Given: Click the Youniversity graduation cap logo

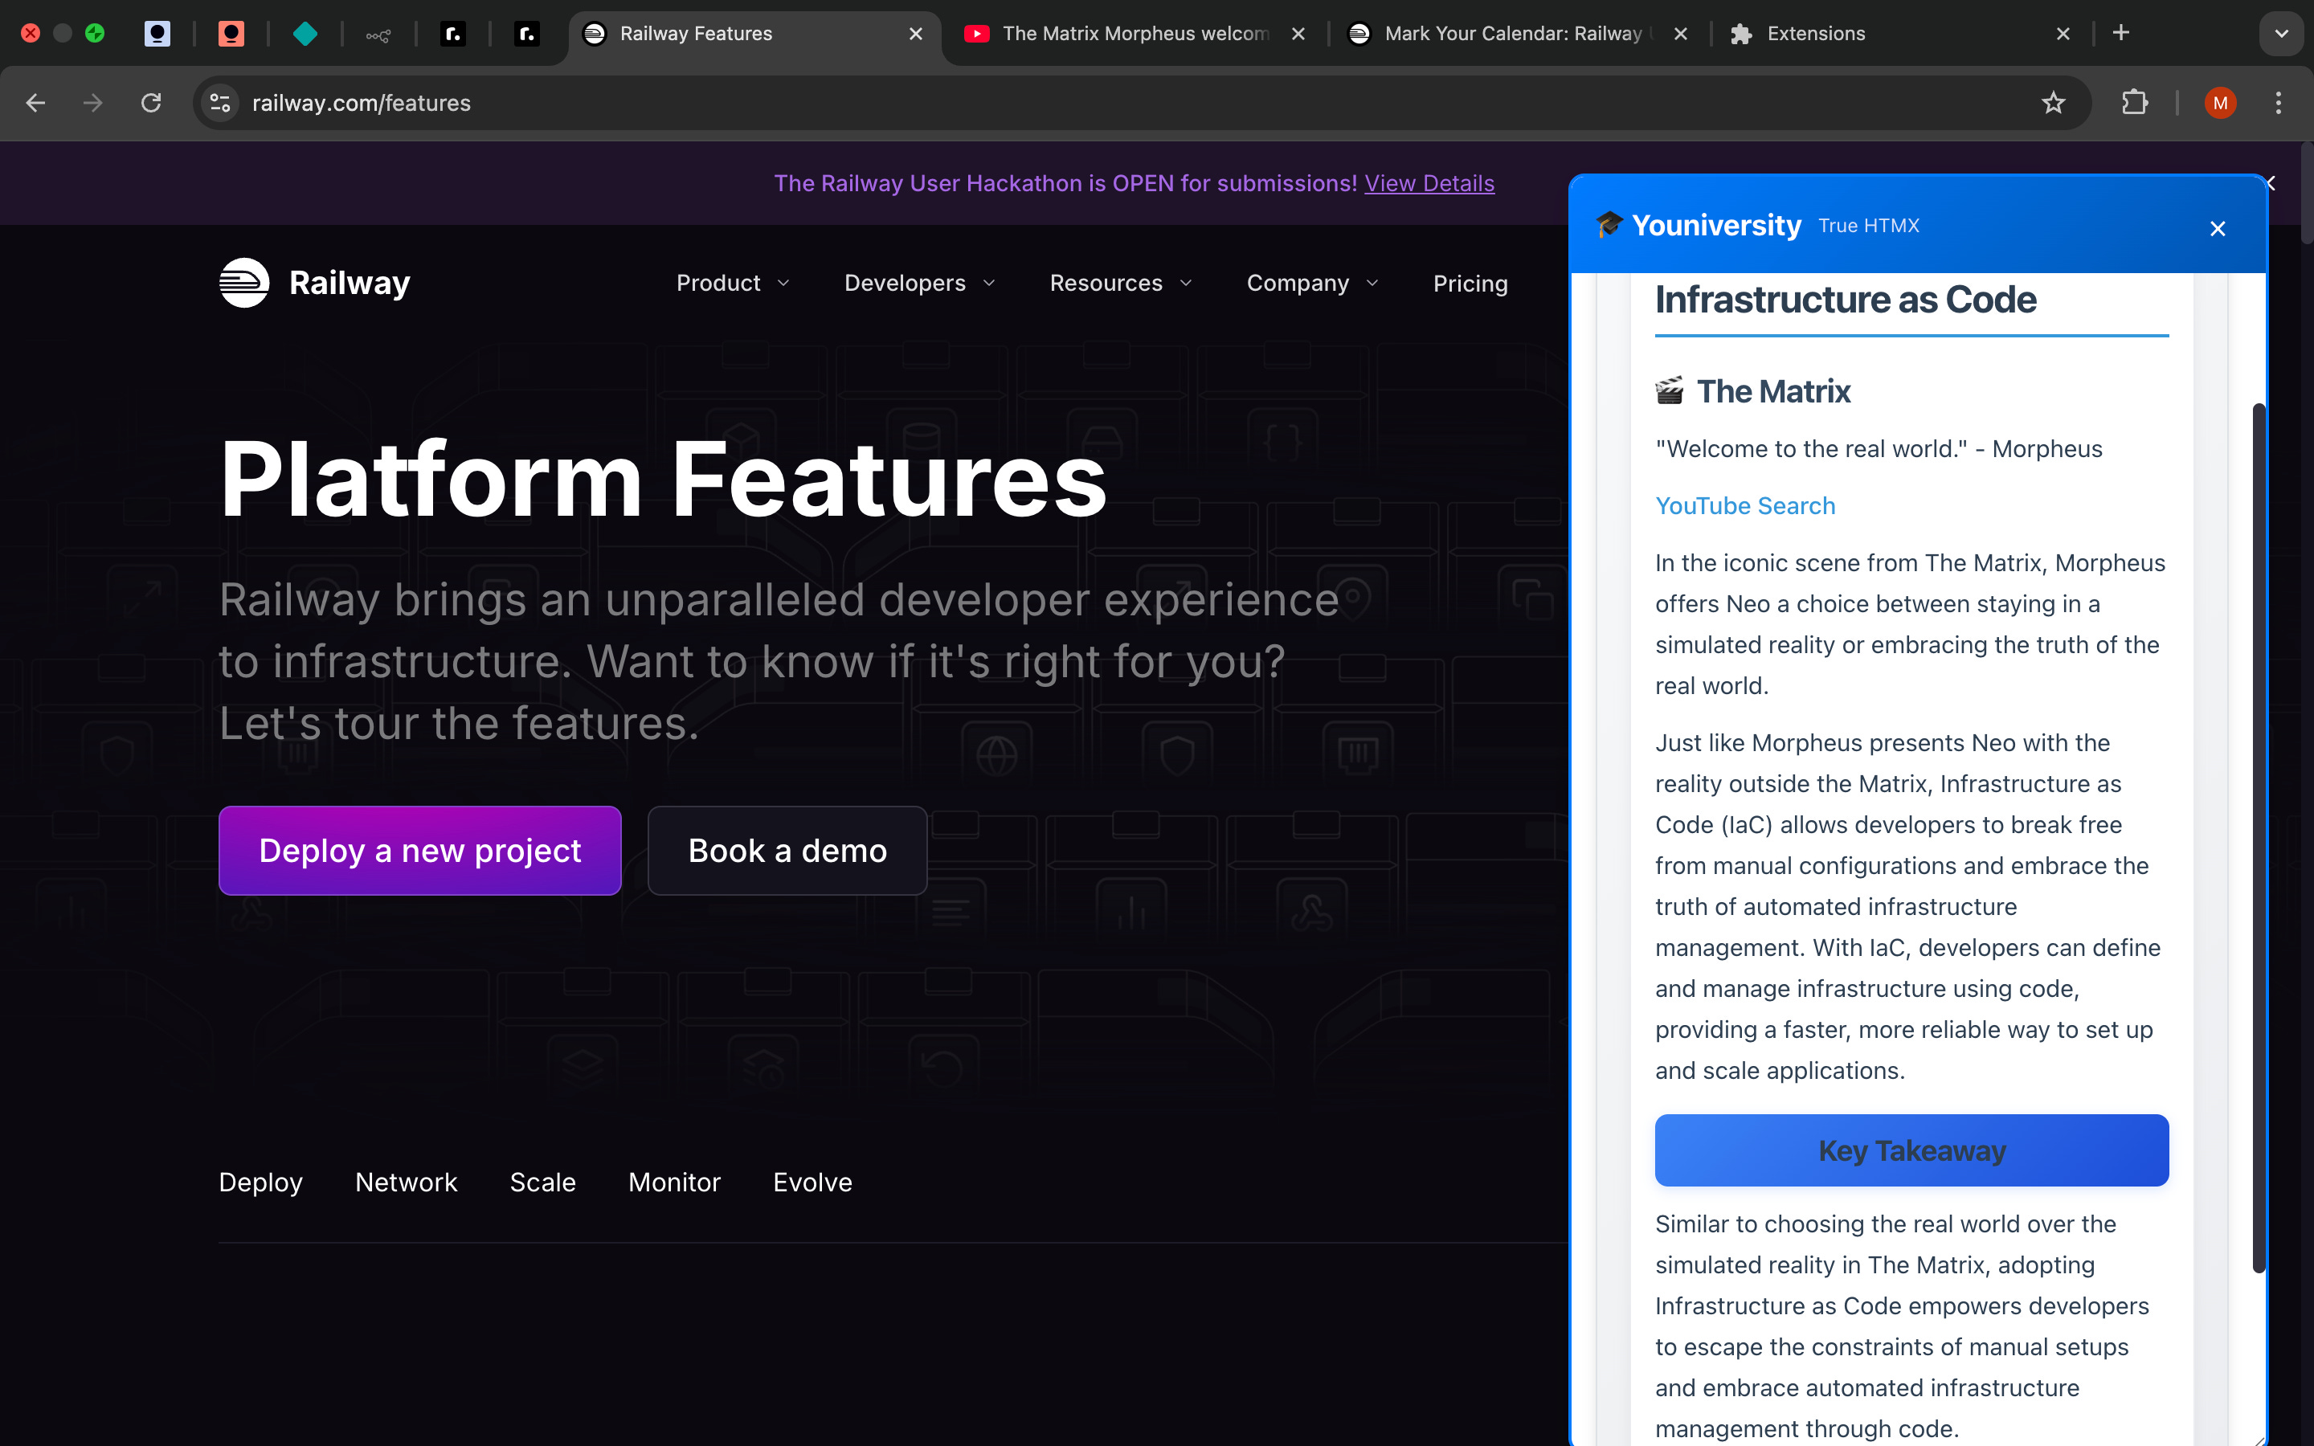Looking at the screenshot, I should click(x=1609, y=225).
